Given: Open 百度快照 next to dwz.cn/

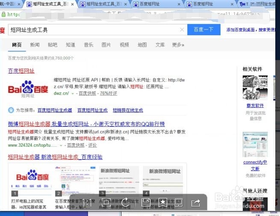Looking at the screenshot, I should tap(87, 93).
